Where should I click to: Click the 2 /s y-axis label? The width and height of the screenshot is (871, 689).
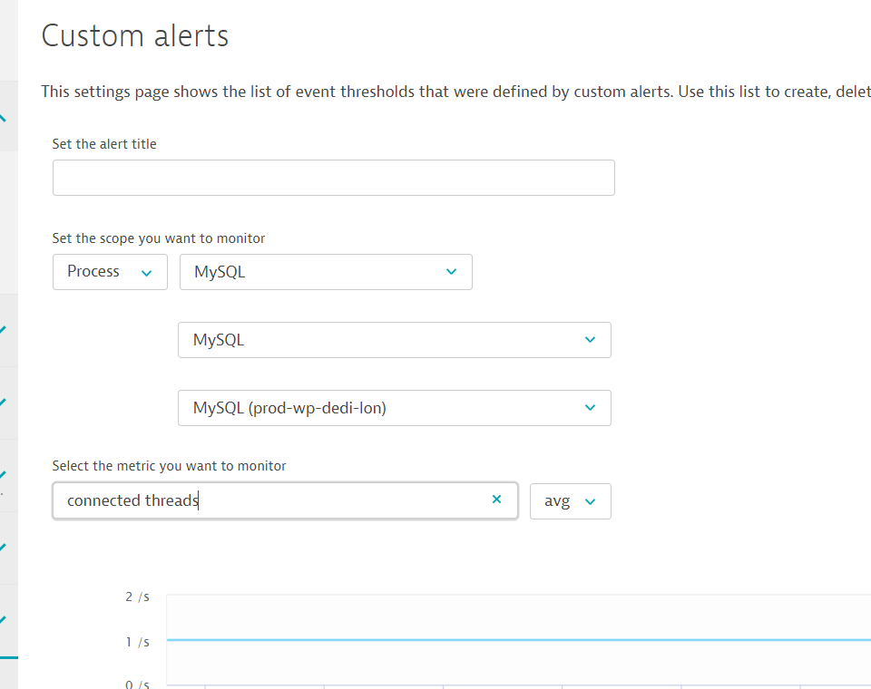click(137, 597)
